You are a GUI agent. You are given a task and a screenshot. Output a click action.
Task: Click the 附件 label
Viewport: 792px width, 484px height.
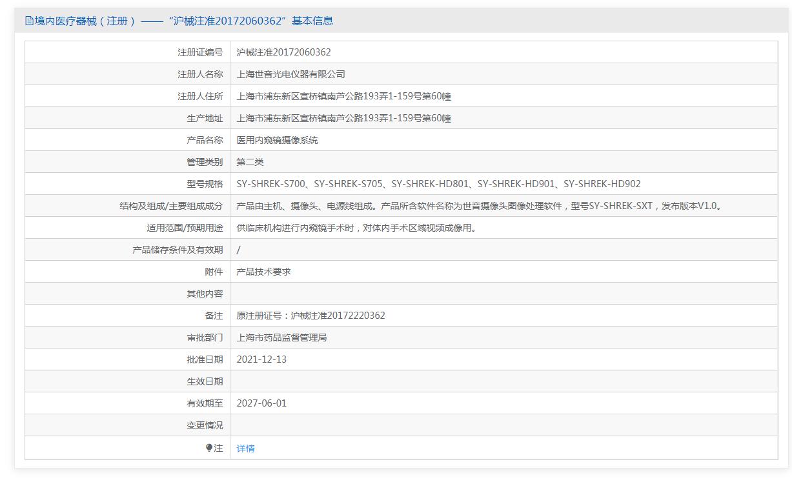point(214,272)
